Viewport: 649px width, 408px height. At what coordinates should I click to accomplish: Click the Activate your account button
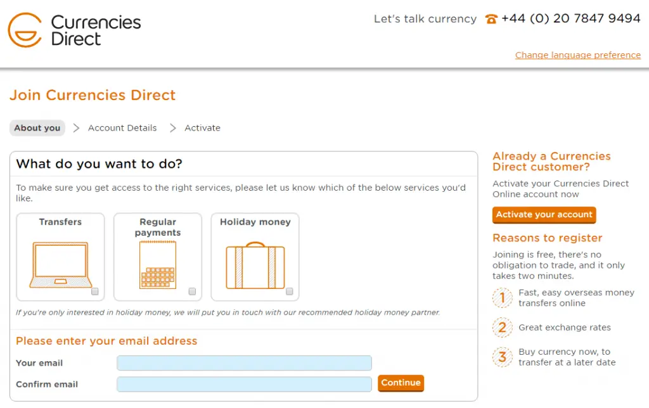[x=544, y=215]
